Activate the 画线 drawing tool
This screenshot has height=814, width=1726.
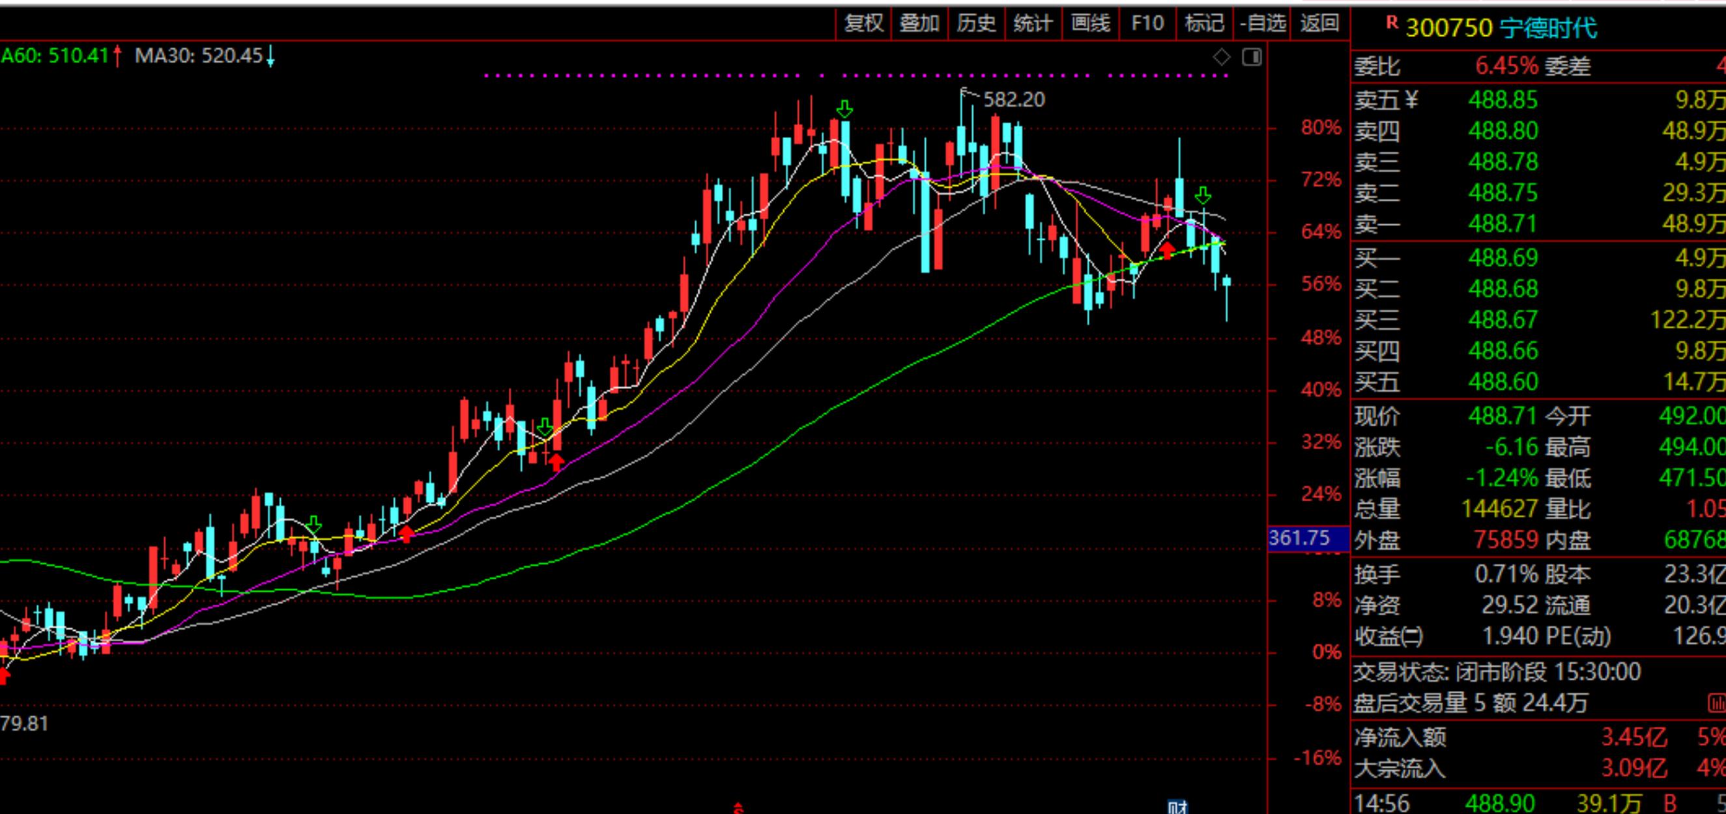[x=1090, y=24]
